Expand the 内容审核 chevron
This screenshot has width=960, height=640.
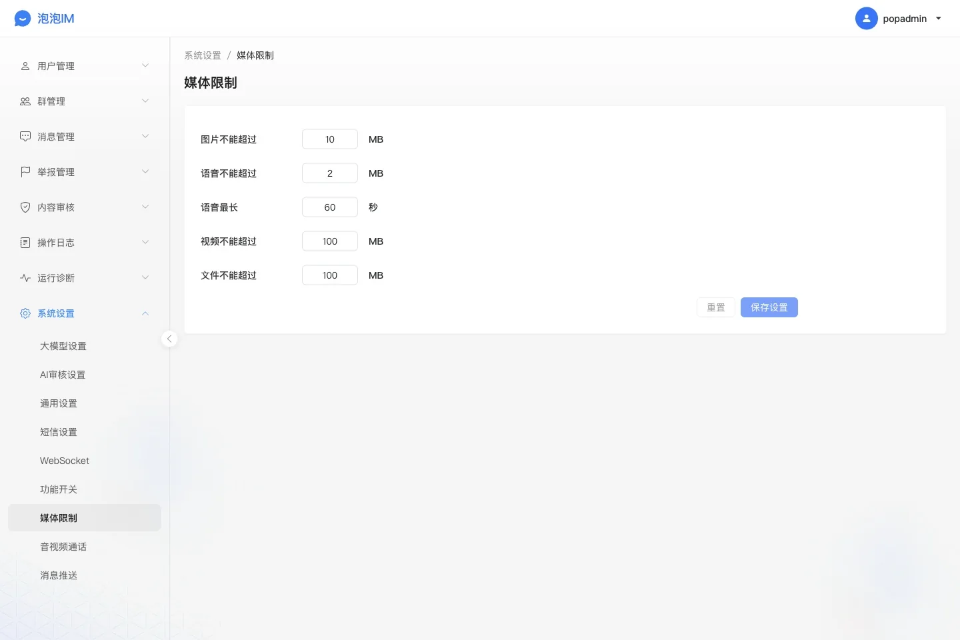pyautogui.click(x=145, y=207)
